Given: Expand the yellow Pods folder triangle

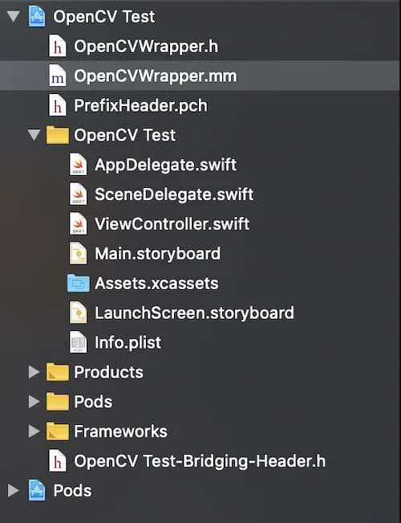Looking at the screenshot, I should pyautogui.click(x=34, y=402).
